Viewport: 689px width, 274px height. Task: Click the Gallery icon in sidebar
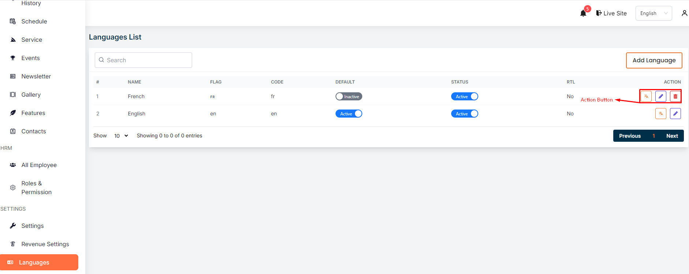coord(13,95)
